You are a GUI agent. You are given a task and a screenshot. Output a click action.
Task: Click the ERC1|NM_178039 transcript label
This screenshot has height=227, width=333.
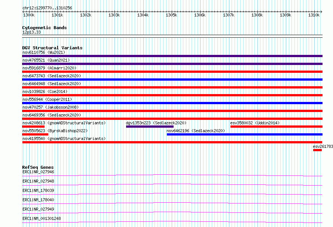(x=38, y=190)
